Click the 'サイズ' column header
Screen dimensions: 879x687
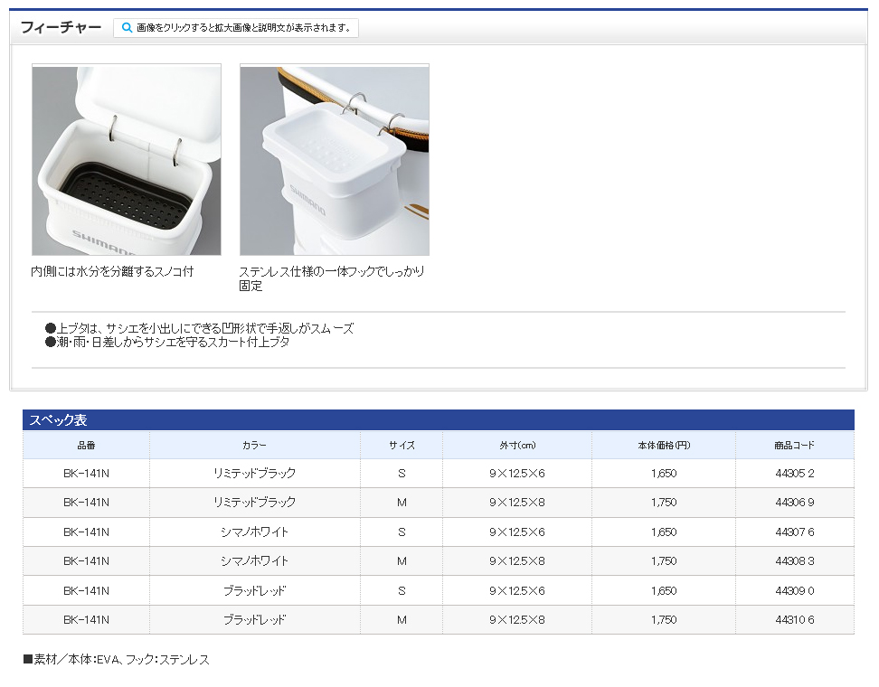point(402,446)
